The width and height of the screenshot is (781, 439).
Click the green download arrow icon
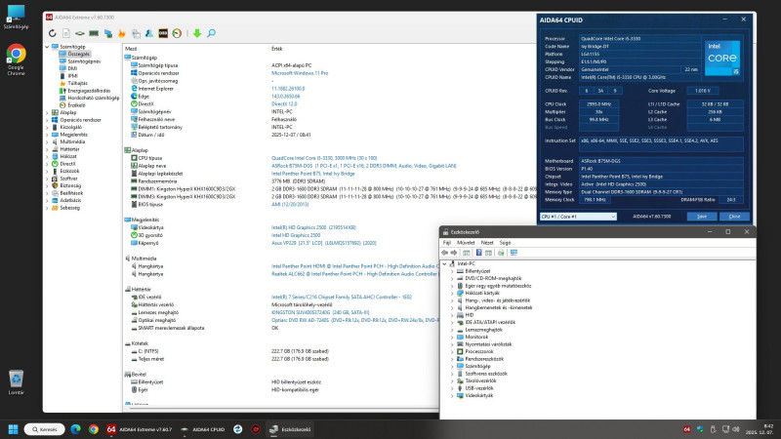click(x=197, y=33)
